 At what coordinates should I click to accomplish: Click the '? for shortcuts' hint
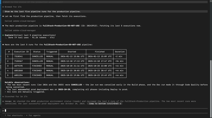[14, 115]
